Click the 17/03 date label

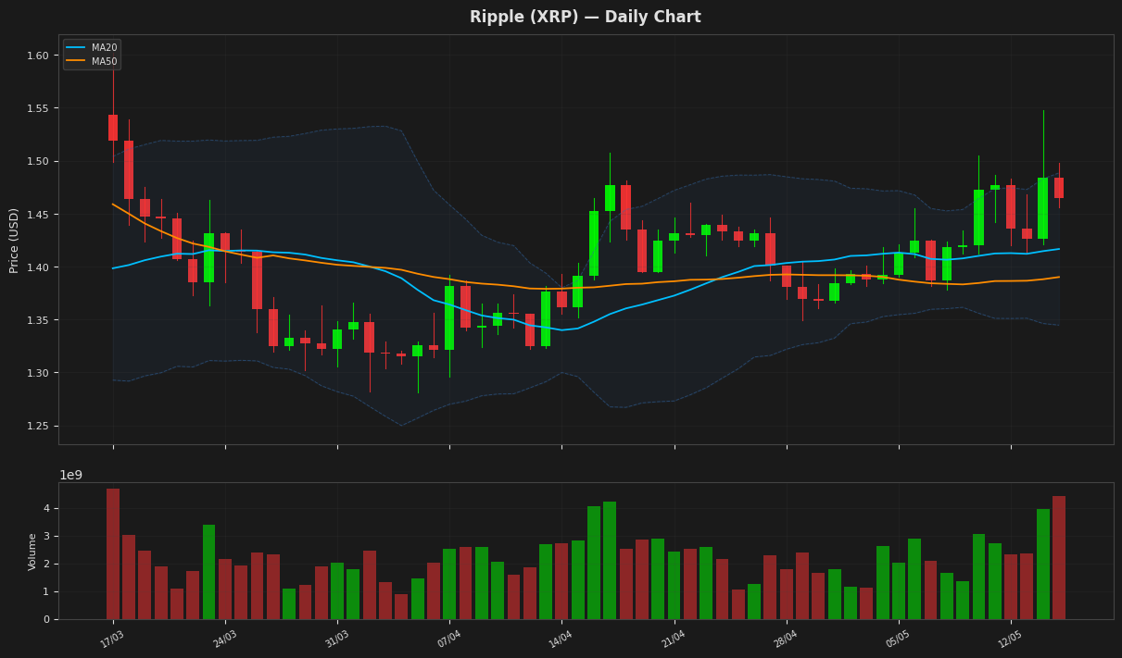pyautogui.click(x=113, y=639)
